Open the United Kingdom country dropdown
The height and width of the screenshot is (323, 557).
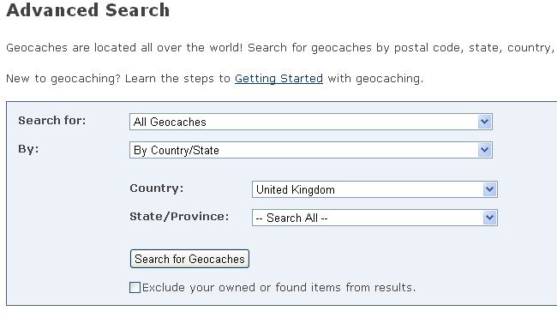click(x=374, y=189)
